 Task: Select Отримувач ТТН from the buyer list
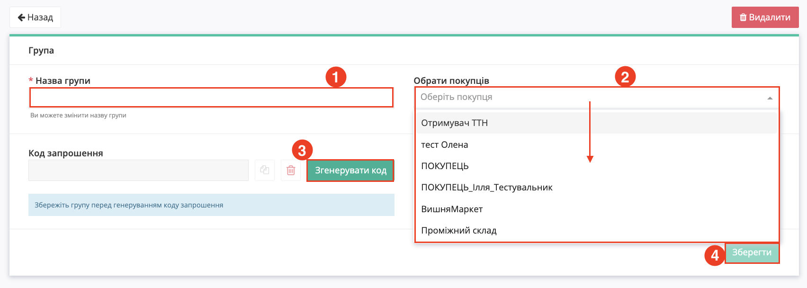(597, 123)
